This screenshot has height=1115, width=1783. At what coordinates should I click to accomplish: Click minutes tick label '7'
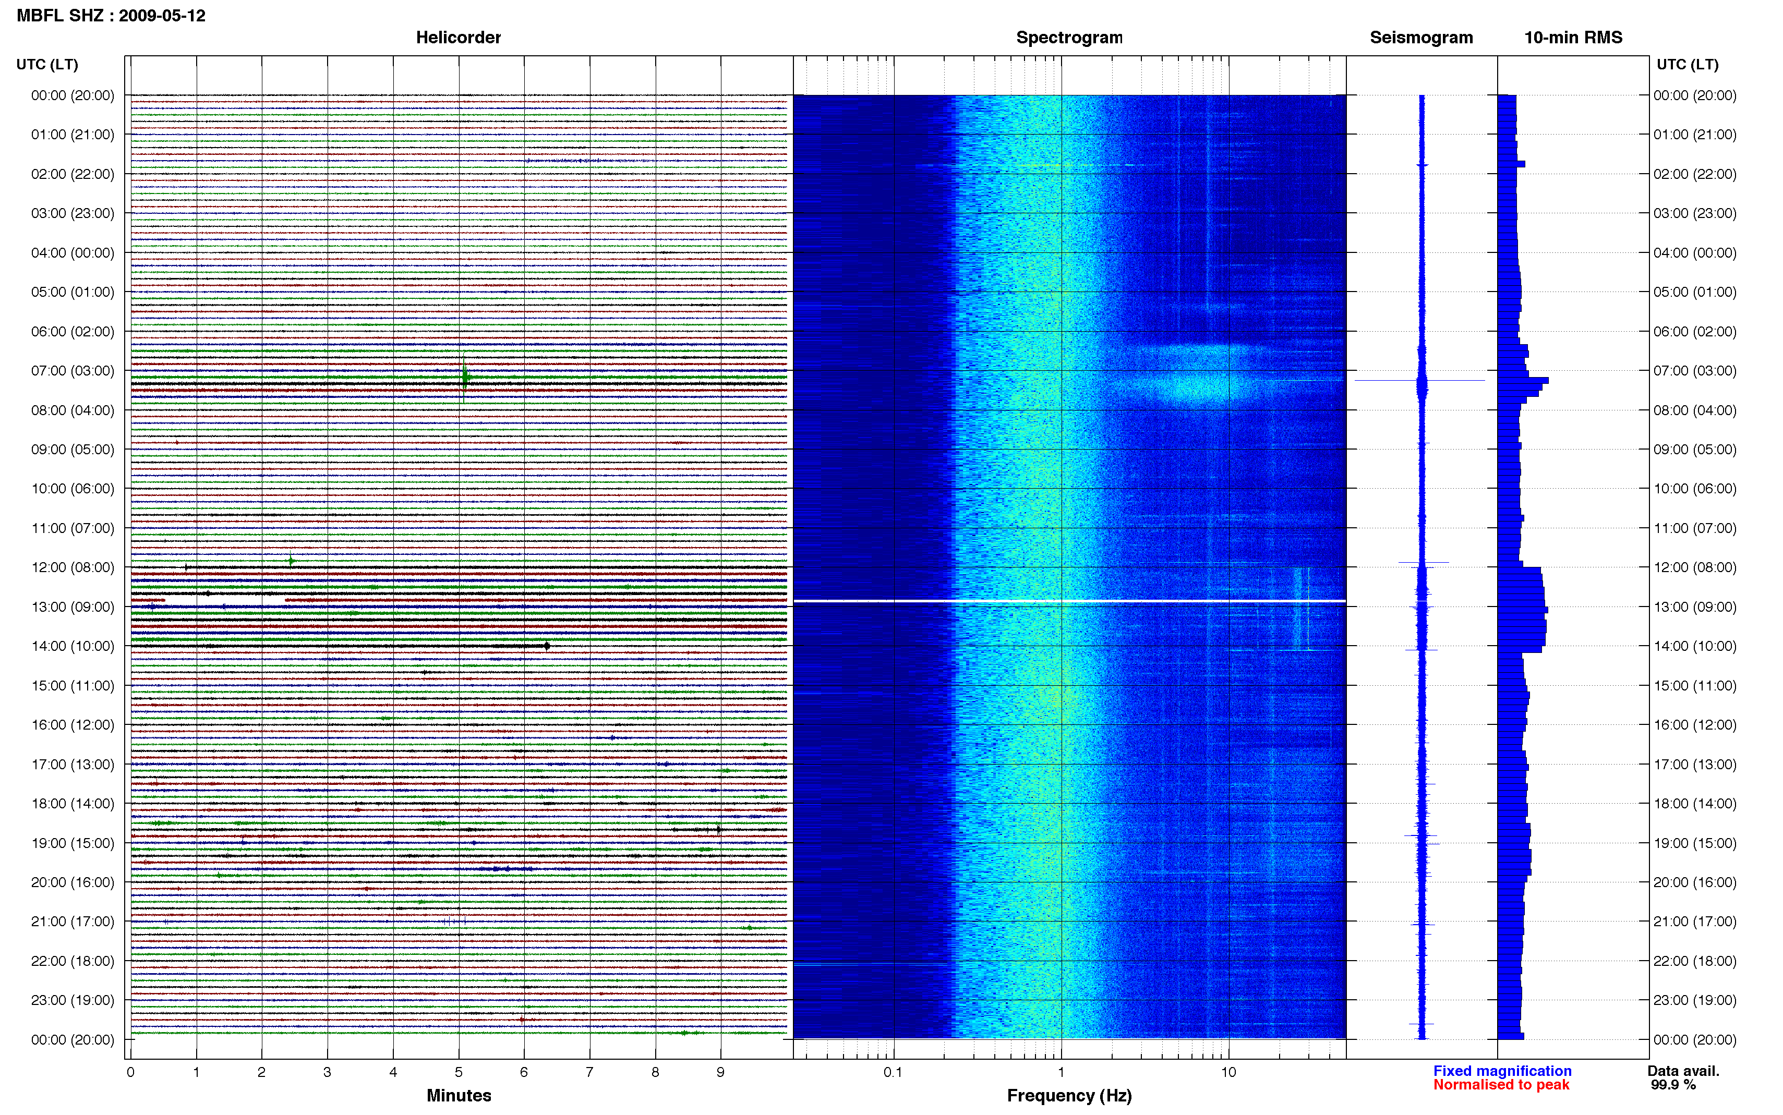[x=589, y=1072]
